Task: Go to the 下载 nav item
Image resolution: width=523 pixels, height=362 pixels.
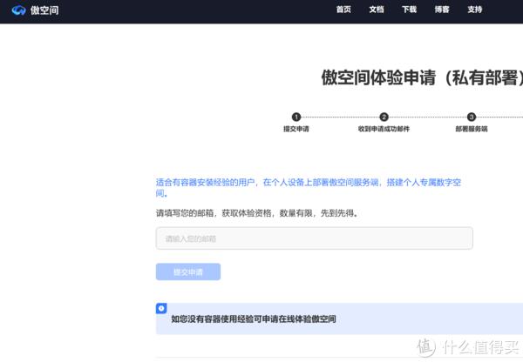Action: click(x=409, y=10)
